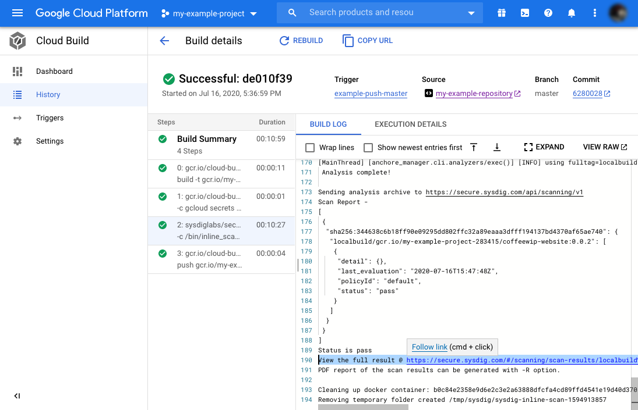Collapse the left sidebar panel

pos(17,396)
